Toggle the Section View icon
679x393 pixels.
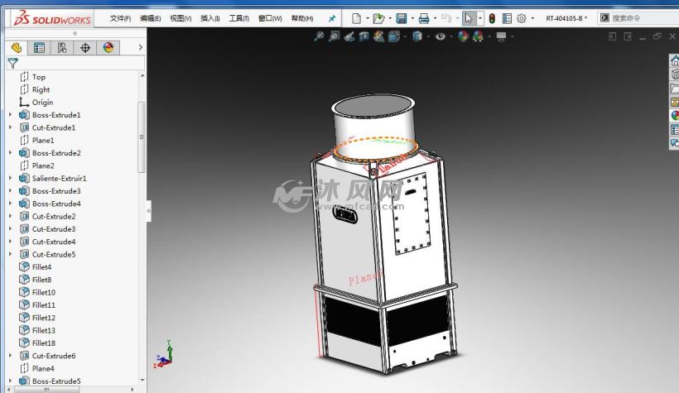[364, 36]
